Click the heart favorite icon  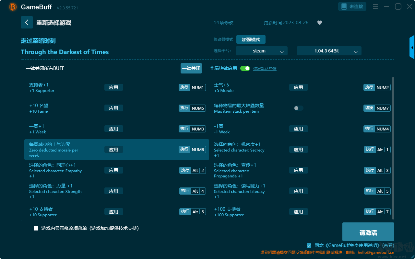(x=320, y=23)
